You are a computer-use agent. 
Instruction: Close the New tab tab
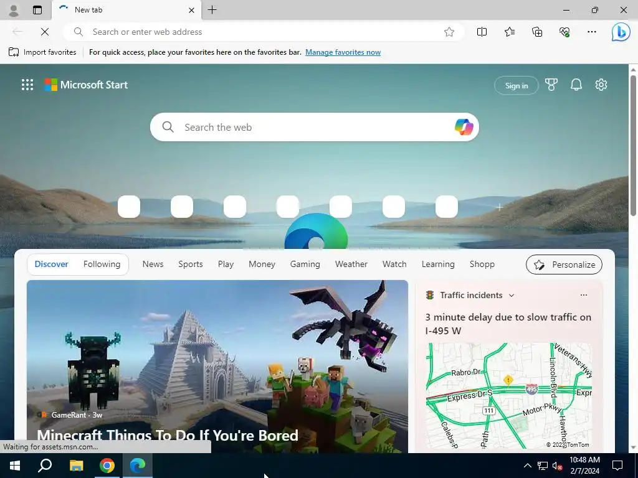[x=191, y=10]
